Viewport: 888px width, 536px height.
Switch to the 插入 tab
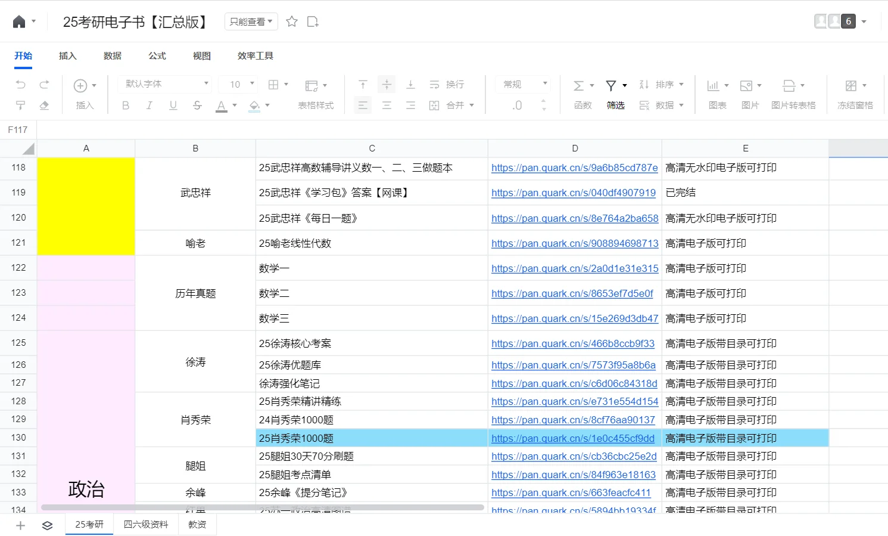click(x=68, y=55)
